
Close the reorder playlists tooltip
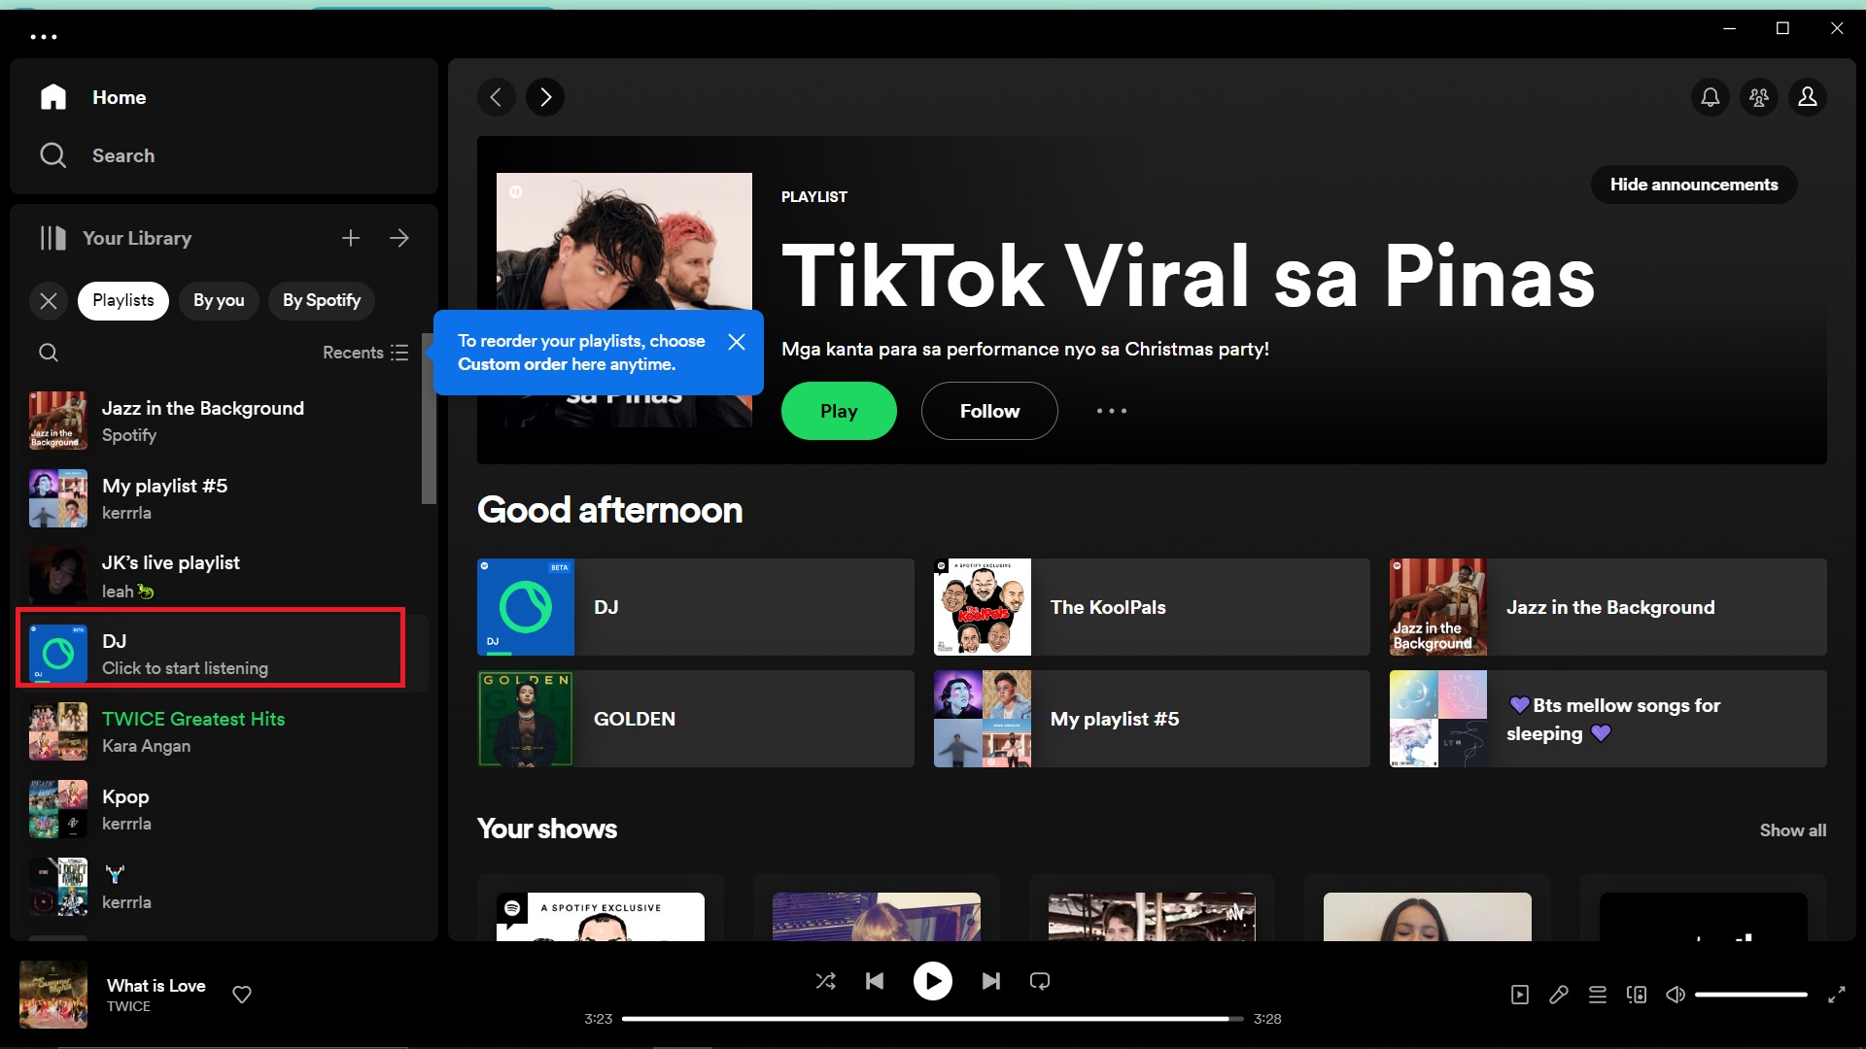pos(737,341)
